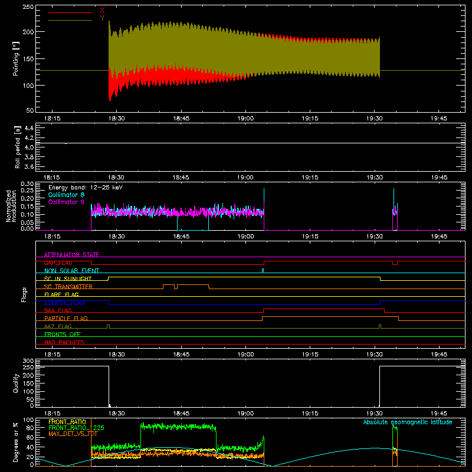Click the olive Y legend line sample

click(70, 21)
